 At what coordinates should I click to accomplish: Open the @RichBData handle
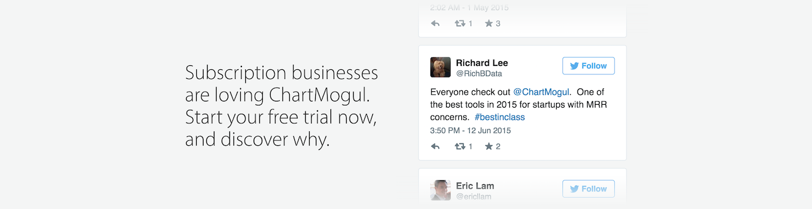pos(478,73)
